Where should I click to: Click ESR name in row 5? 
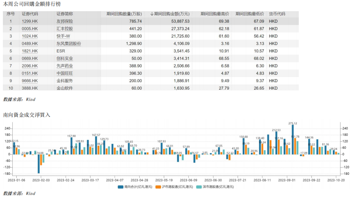(61, 51)
